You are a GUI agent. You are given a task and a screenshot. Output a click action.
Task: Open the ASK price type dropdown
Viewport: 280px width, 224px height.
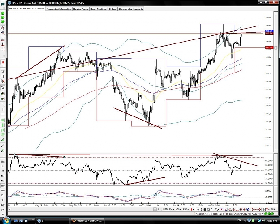point(185,209)
